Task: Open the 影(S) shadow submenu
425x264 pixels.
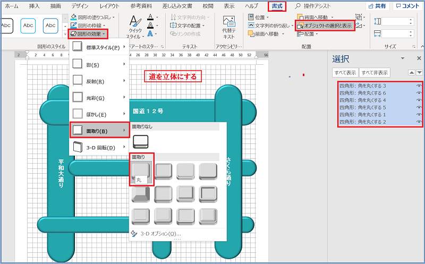Action: [99, 64]
